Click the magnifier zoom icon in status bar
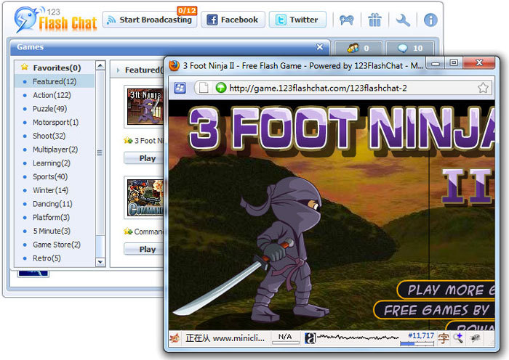This screenshot has height=360, width=509. pyautogui.click(x=458, y=338)
